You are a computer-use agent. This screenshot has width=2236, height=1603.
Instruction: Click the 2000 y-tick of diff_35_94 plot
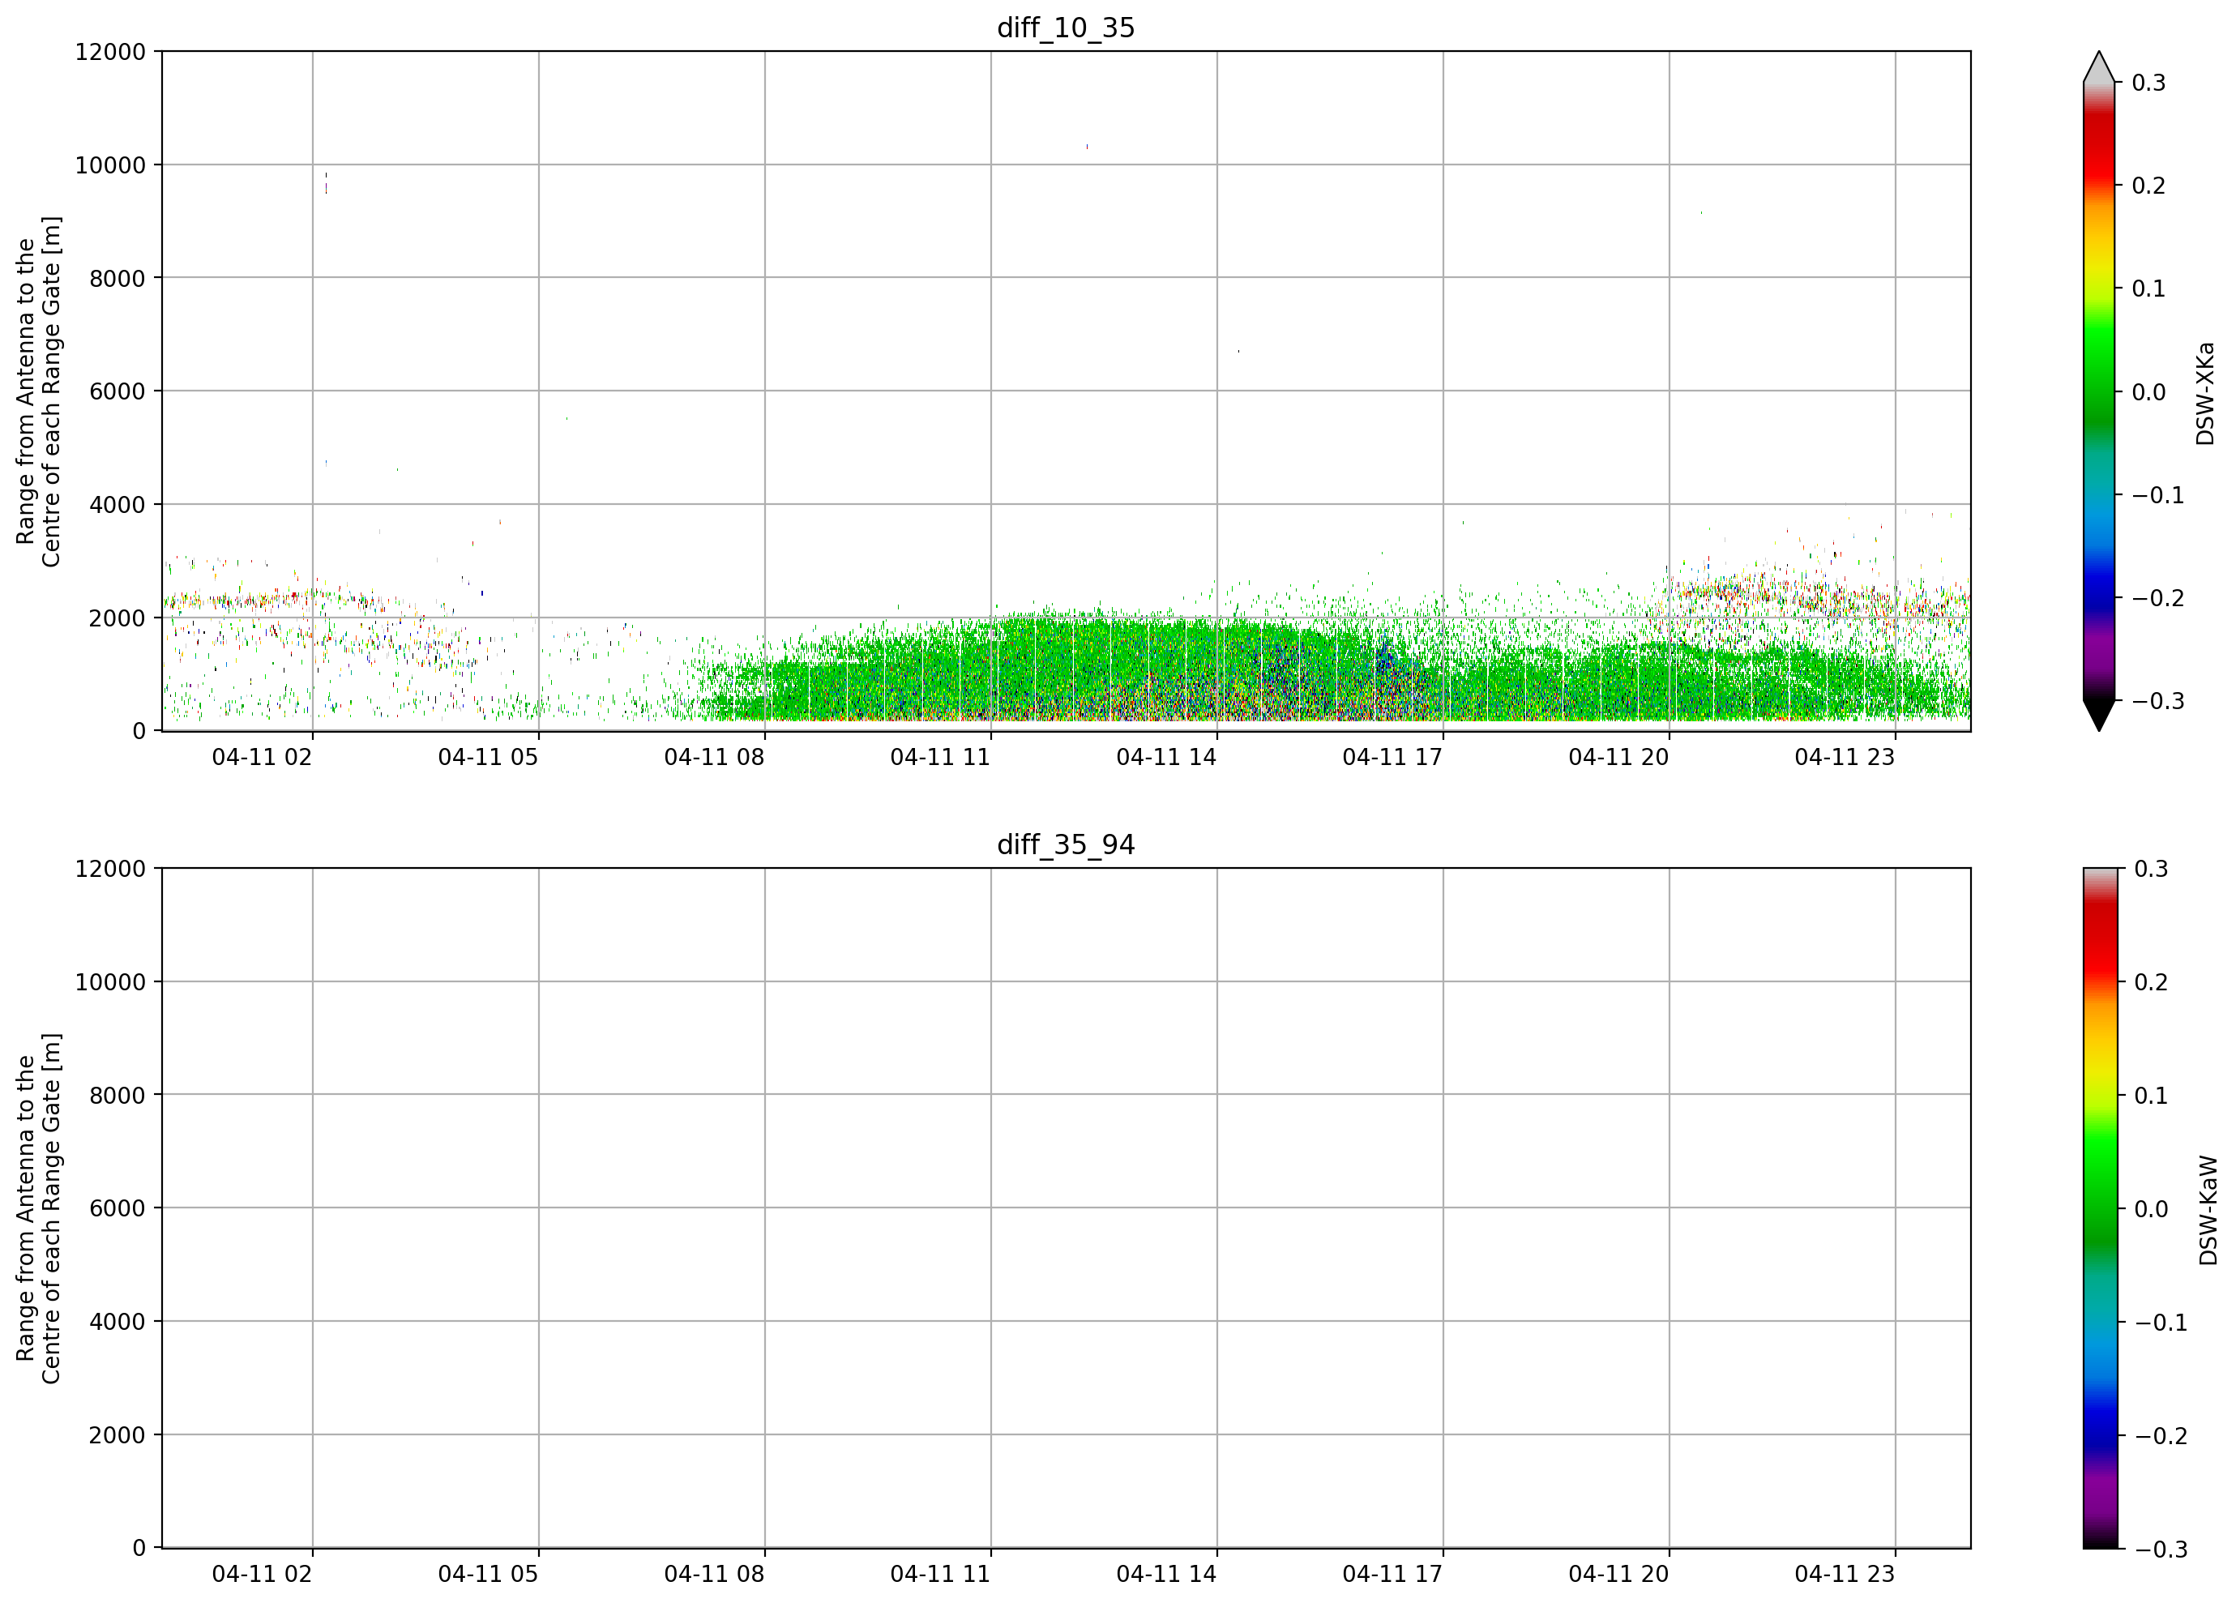pyautogui.click(x=118, y=1434)
